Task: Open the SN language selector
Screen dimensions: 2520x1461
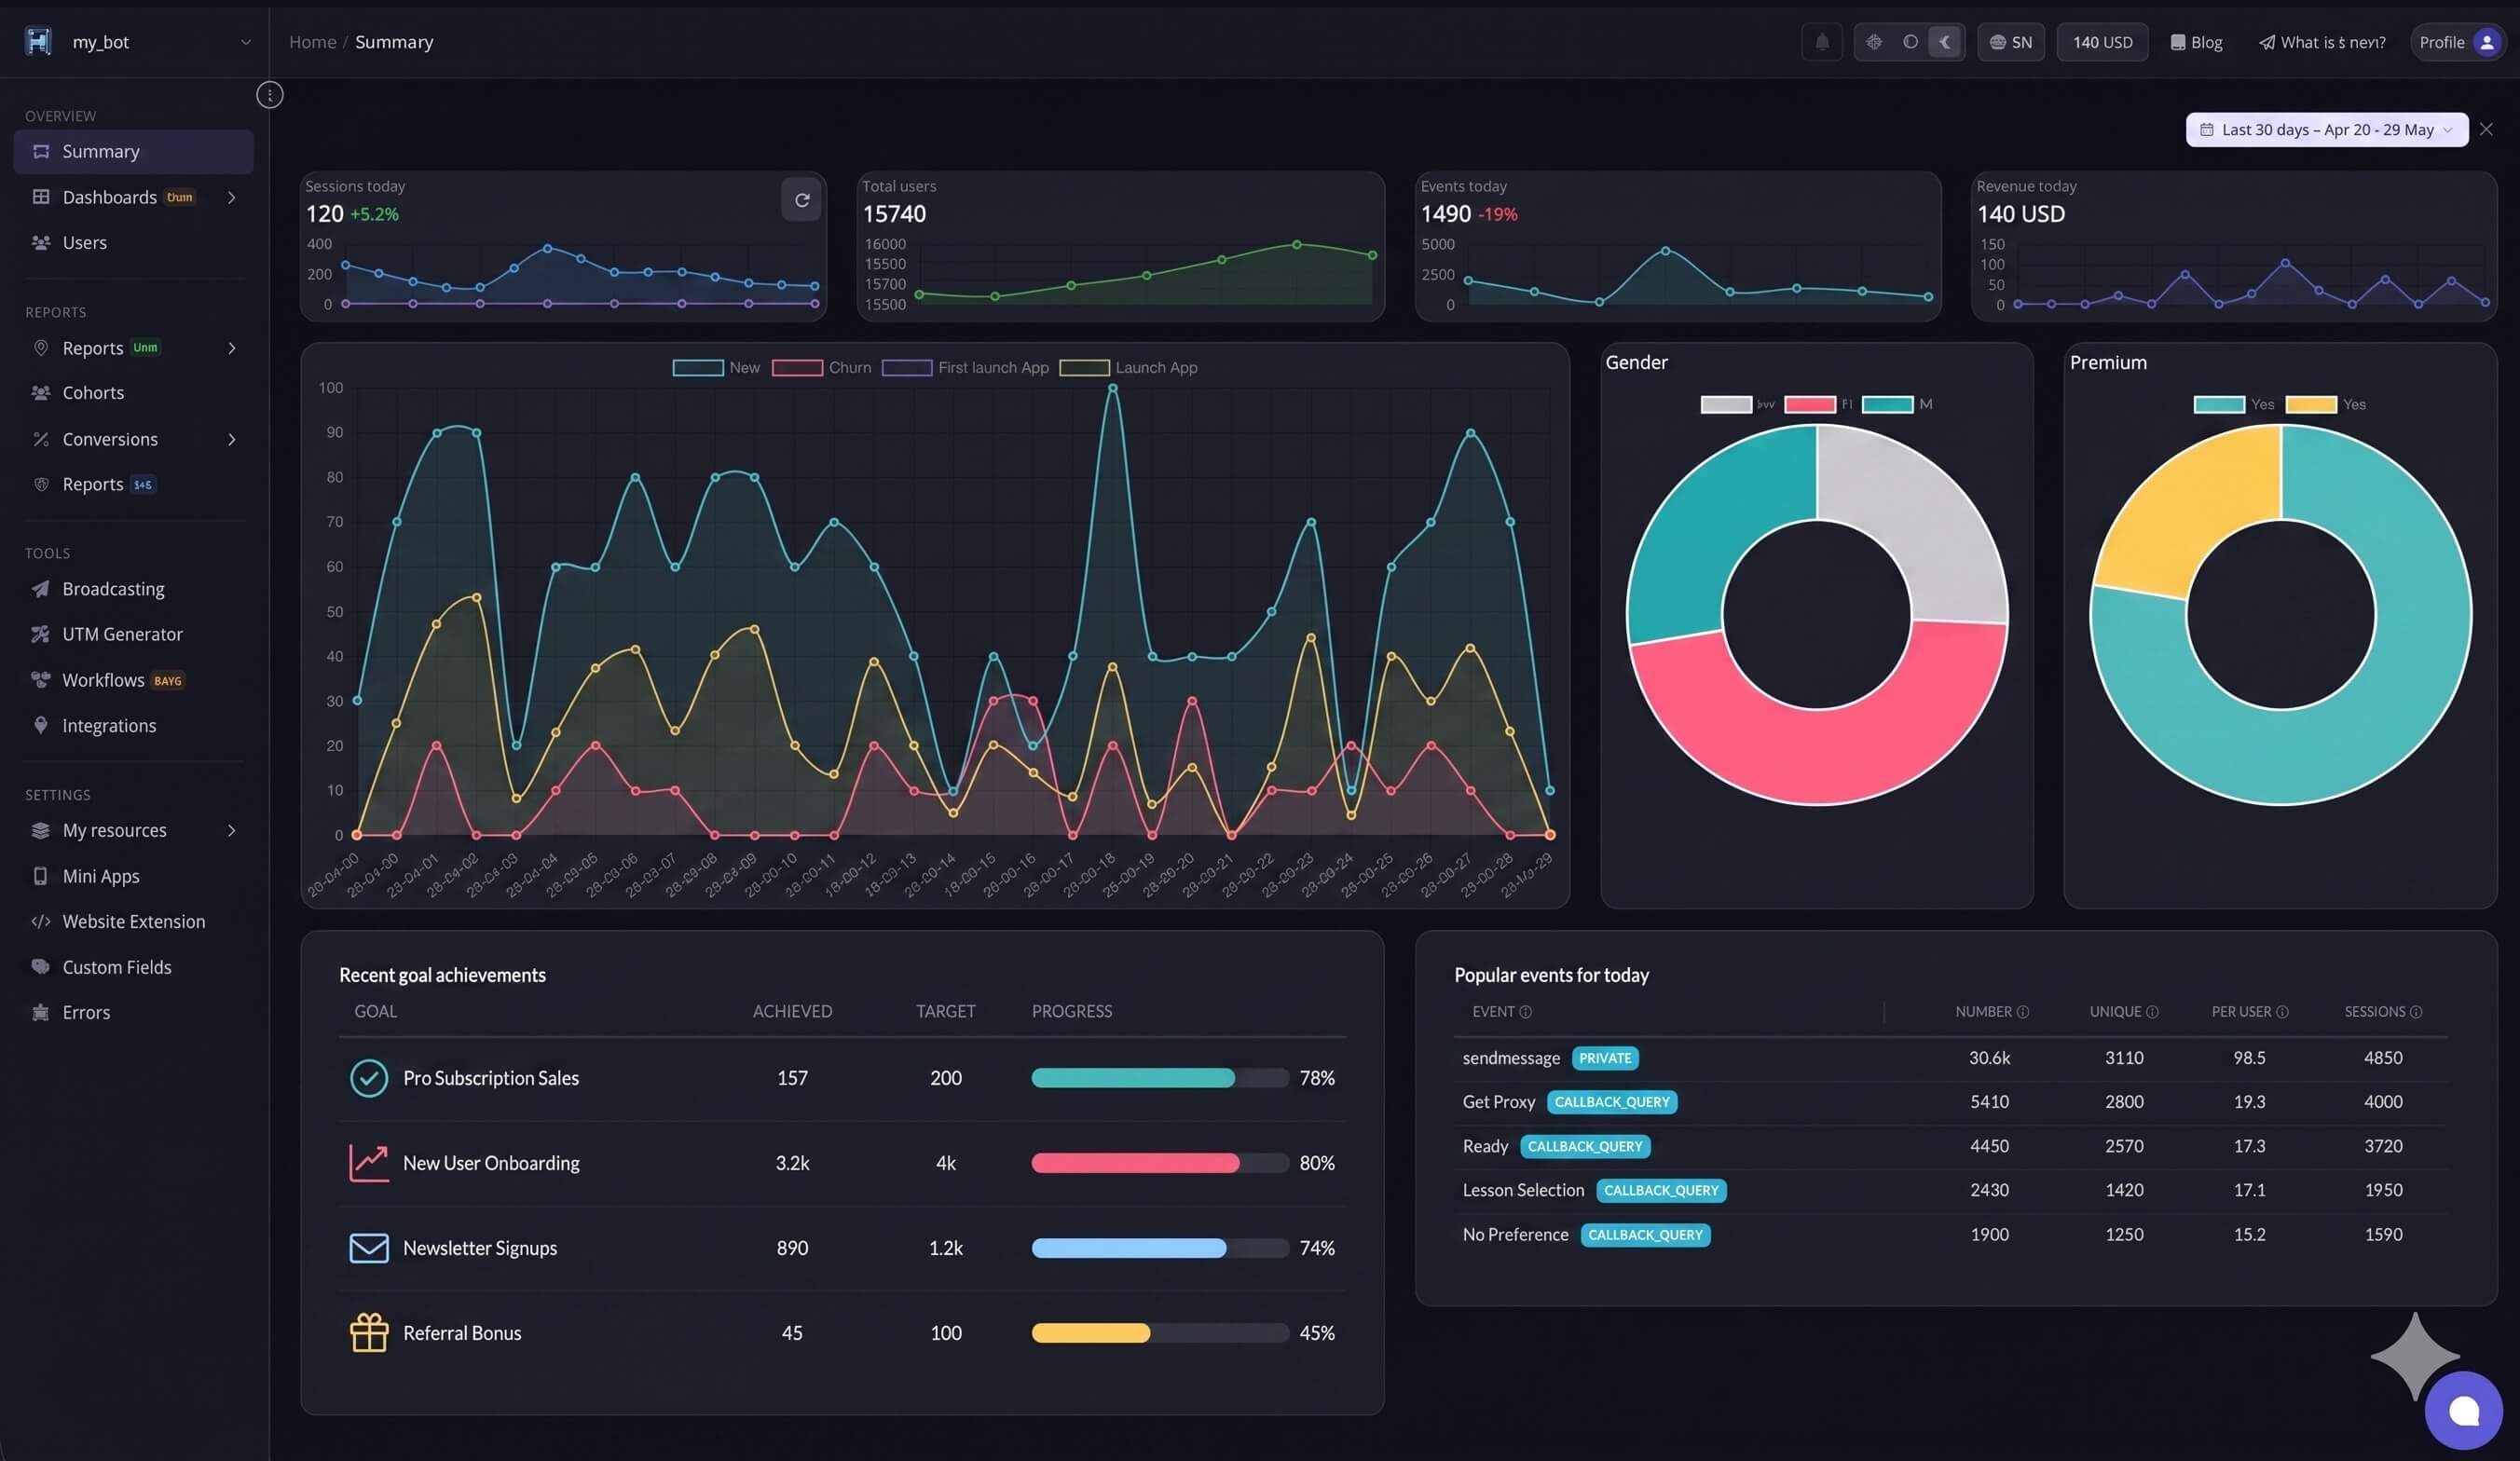Action: [2010, 42]
